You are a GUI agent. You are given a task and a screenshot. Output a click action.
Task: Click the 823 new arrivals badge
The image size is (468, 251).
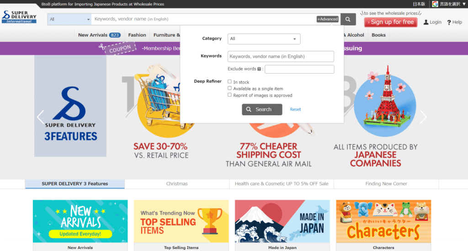(x=115, y=35)
